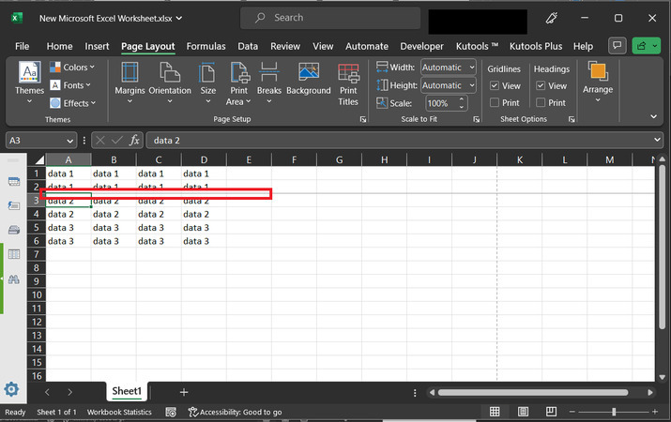The height and width of the screenshot is (422, 671).
Task: Expand the Width Automatic dropdown
Action: [447, 68]
